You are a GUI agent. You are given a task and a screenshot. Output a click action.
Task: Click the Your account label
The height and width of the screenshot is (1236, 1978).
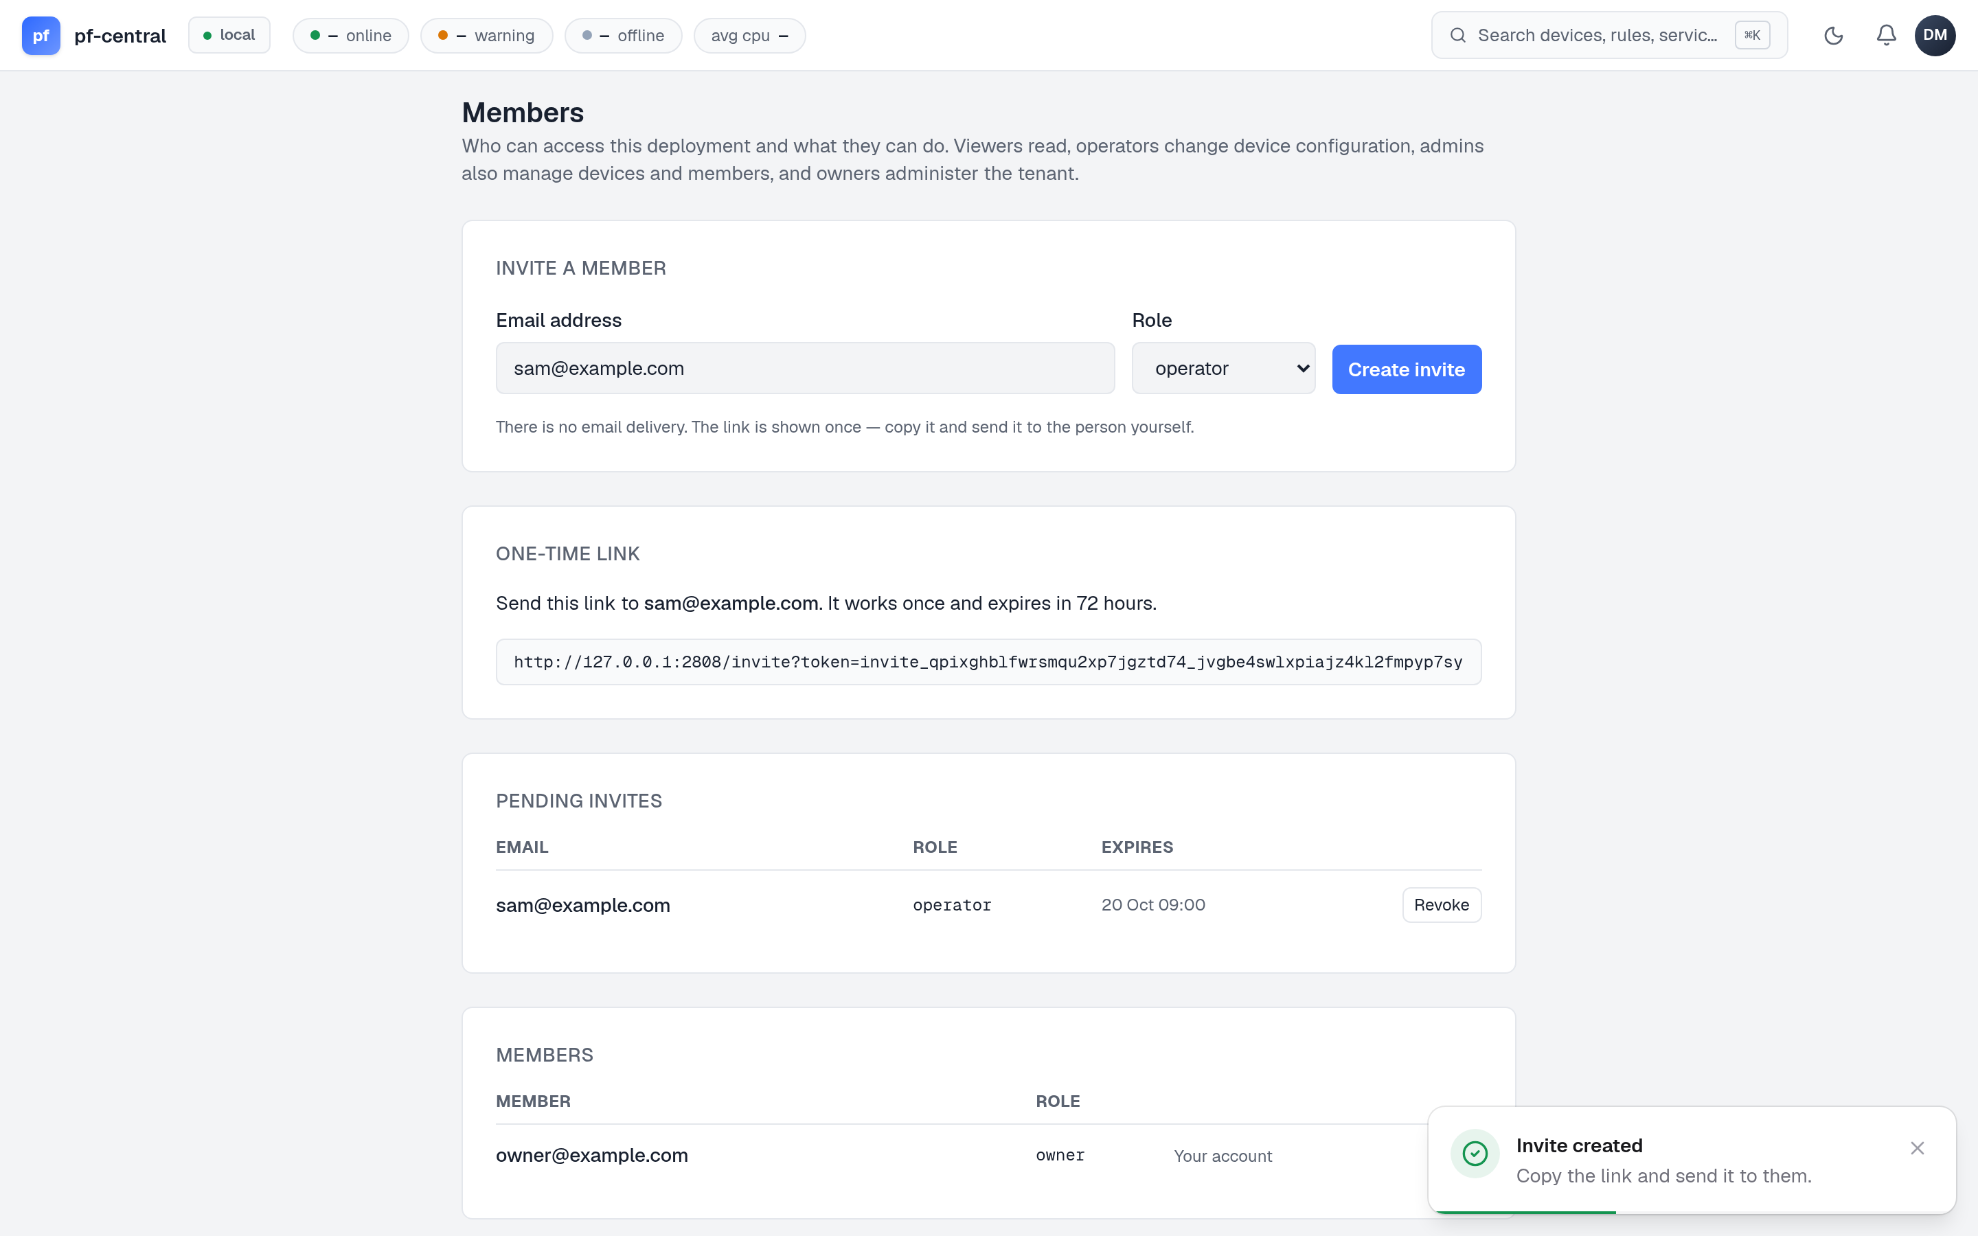(x=1223, y=1156)
